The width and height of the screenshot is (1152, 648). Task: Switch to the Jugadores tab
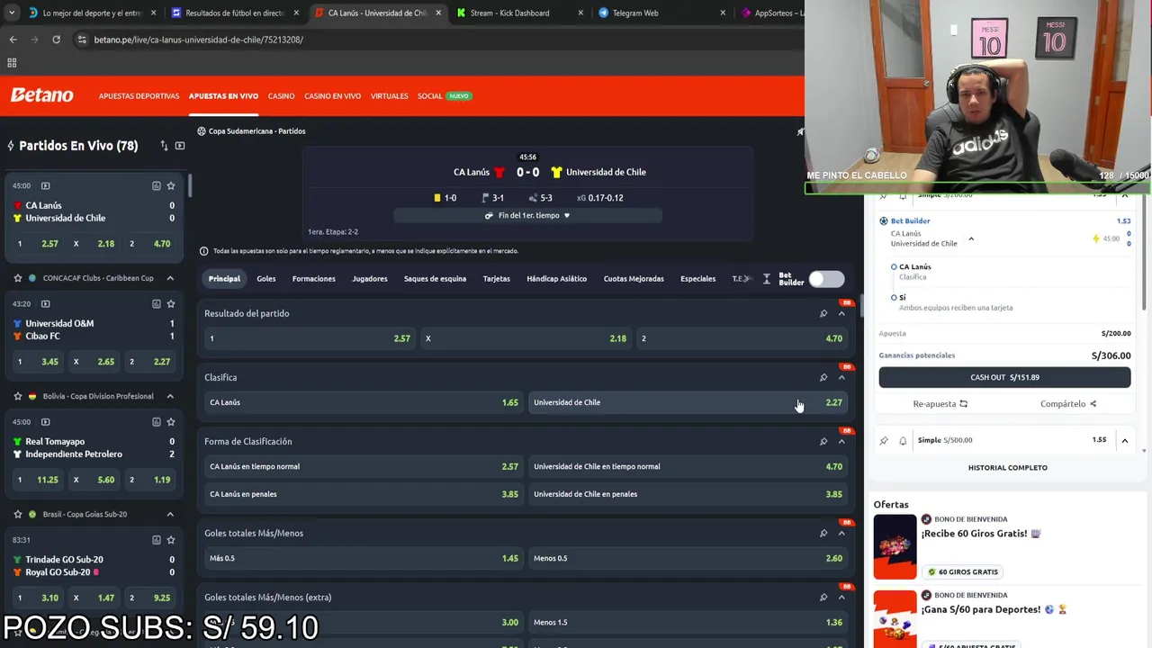[x=370, y=279]
